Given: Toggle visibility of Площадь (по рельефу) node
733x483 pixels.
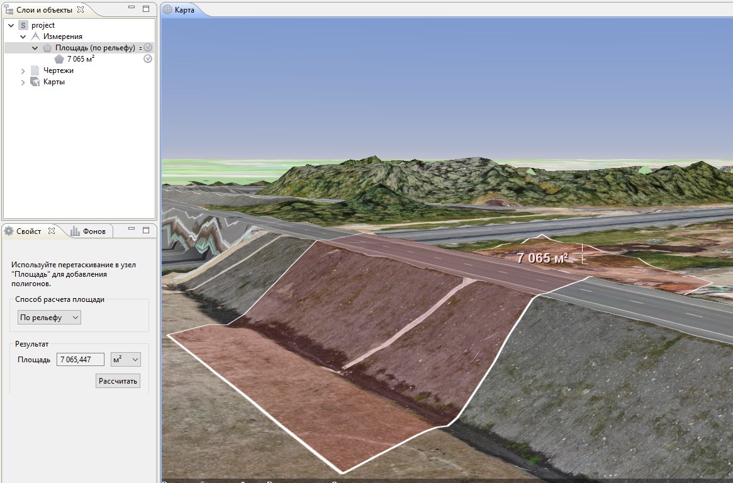Looking at the screenshot, I should (148, 48).
